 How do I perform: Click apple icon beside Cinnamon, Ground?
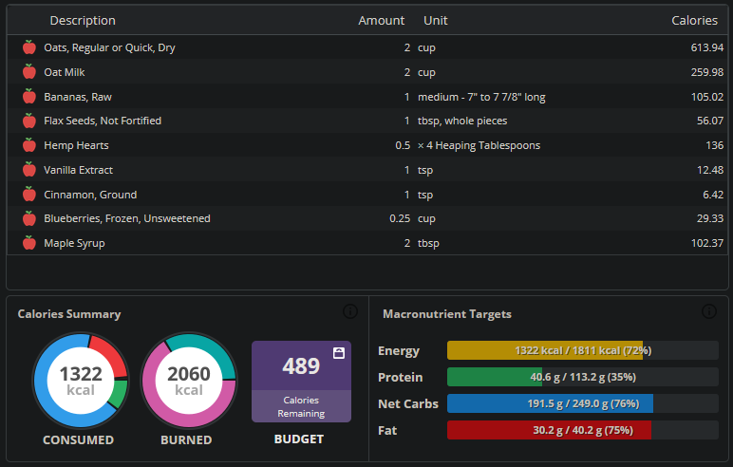[29, 194]
